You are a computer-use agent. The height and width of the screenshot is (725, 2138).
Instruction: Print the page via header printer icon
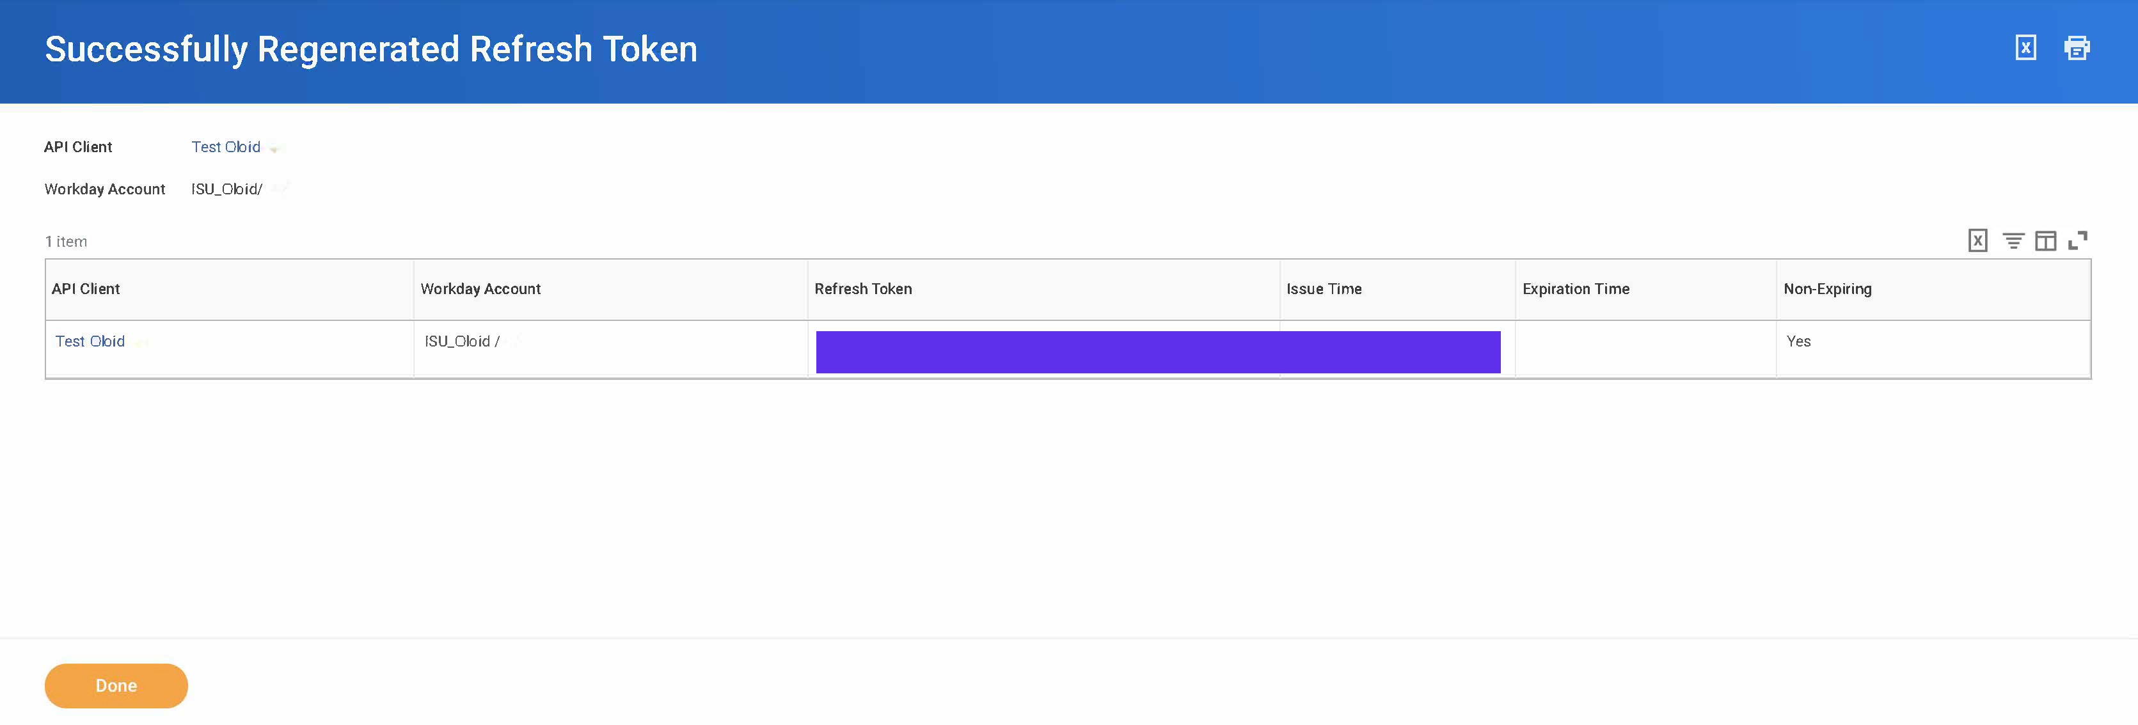(2077, 48)
